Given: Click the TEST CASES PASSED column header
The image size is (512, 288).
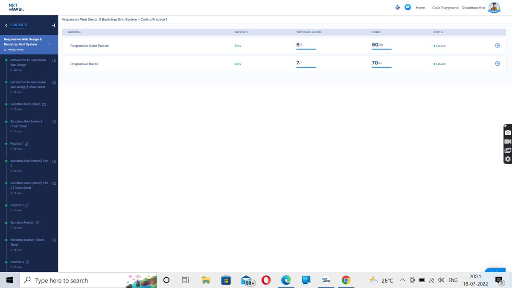Looking at the screenshot, I should [309, 32].
